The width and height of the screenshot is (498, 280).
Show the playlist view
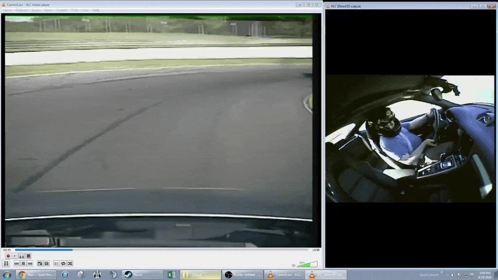(56, 263)
